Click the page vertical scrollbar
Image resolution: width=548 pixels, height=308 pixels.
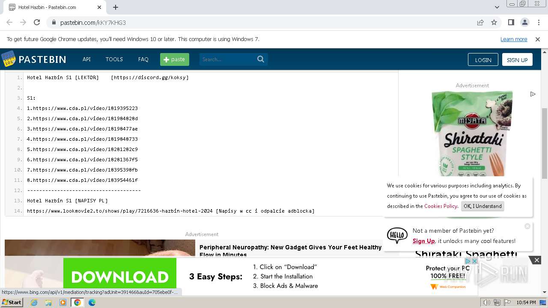coord(544,143)
